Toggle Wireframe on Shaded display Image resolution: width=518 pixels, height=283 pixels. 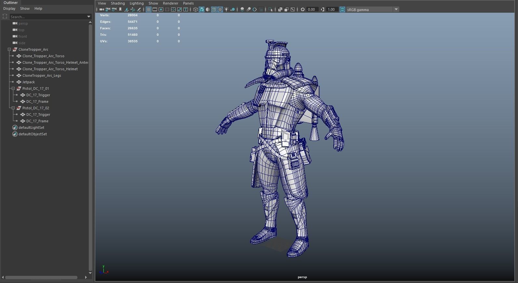(214, 9)
